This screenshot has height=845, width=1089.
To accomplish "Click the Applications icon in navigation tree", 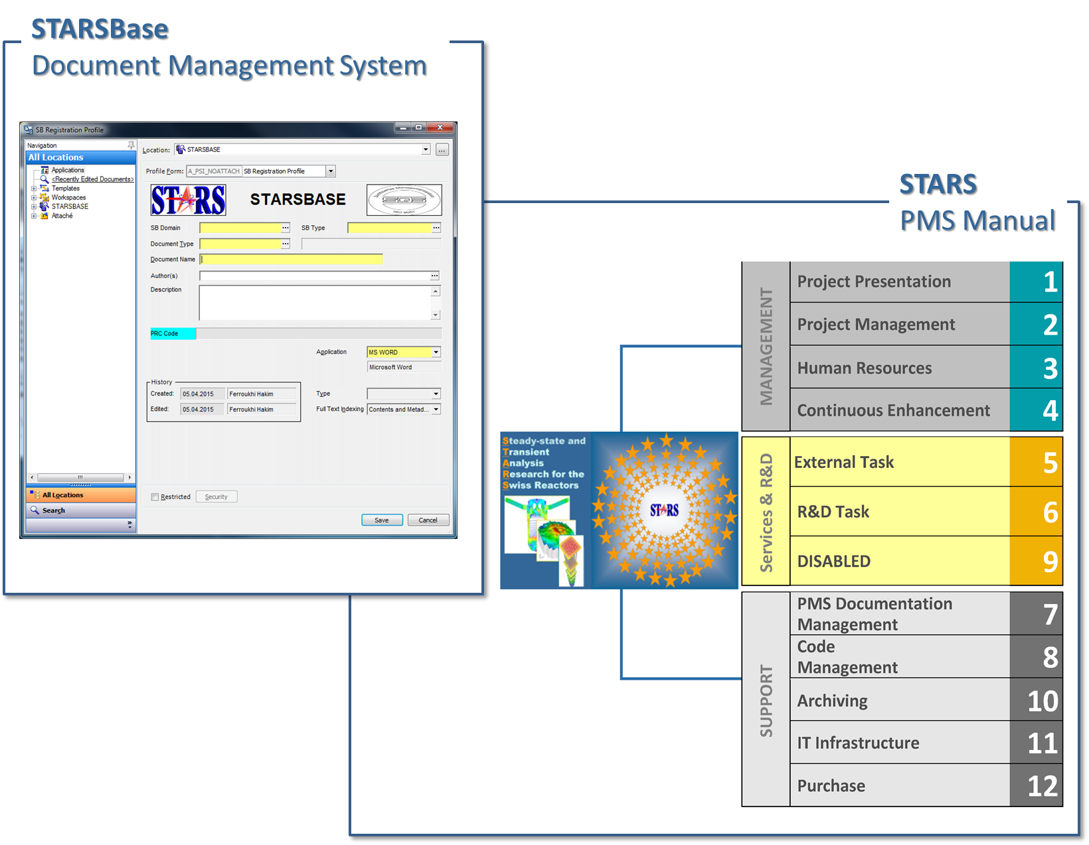I will point(44,170).
